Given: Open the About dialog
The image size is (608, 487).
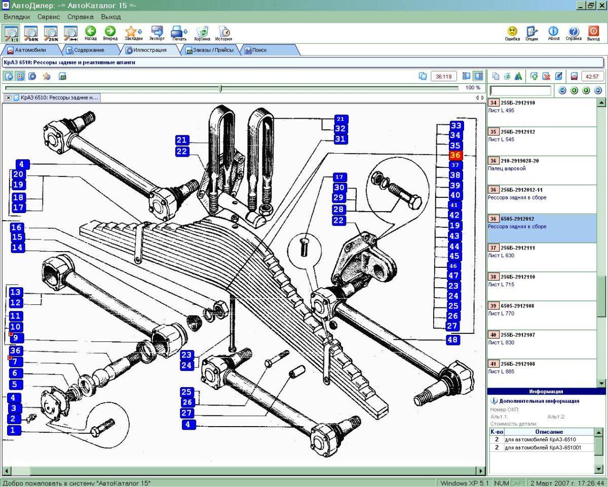Looking at the screenshot, I should click(x=554, y=33).
